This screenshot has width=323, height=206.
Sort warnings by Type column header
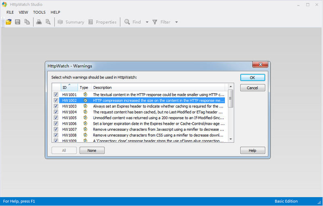(x=84, y=87)
